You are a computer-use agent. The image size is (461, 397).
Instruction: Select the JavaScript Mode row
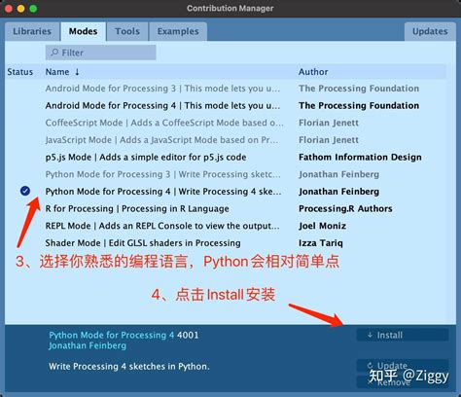coord(227,140)
